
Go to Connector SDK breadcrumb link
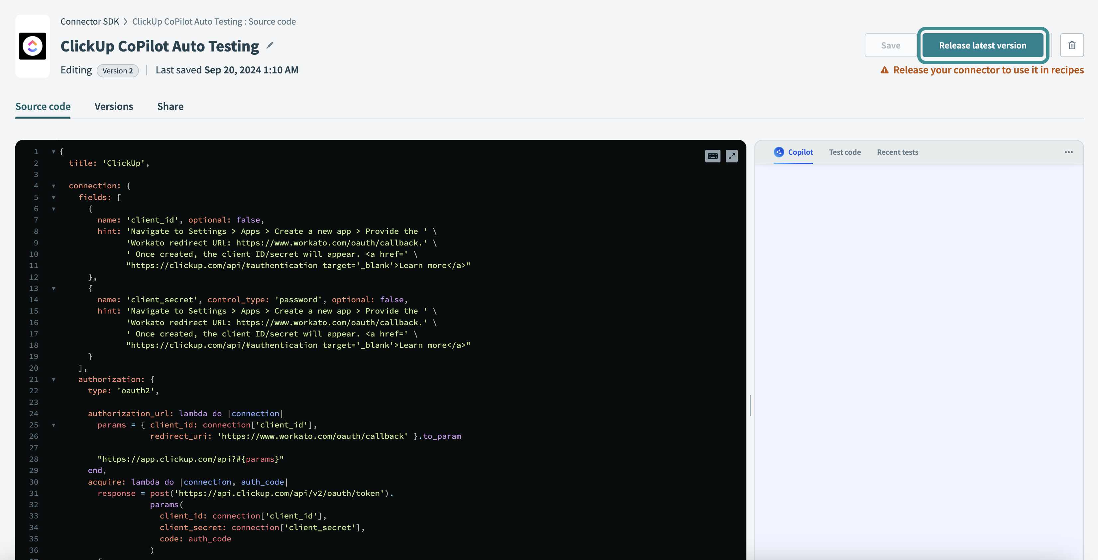coord(89,21)
